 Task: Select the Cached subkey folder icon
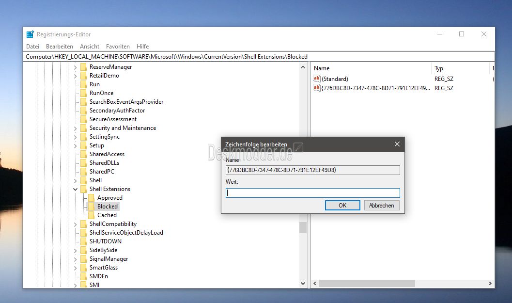[x=92, y=215]
